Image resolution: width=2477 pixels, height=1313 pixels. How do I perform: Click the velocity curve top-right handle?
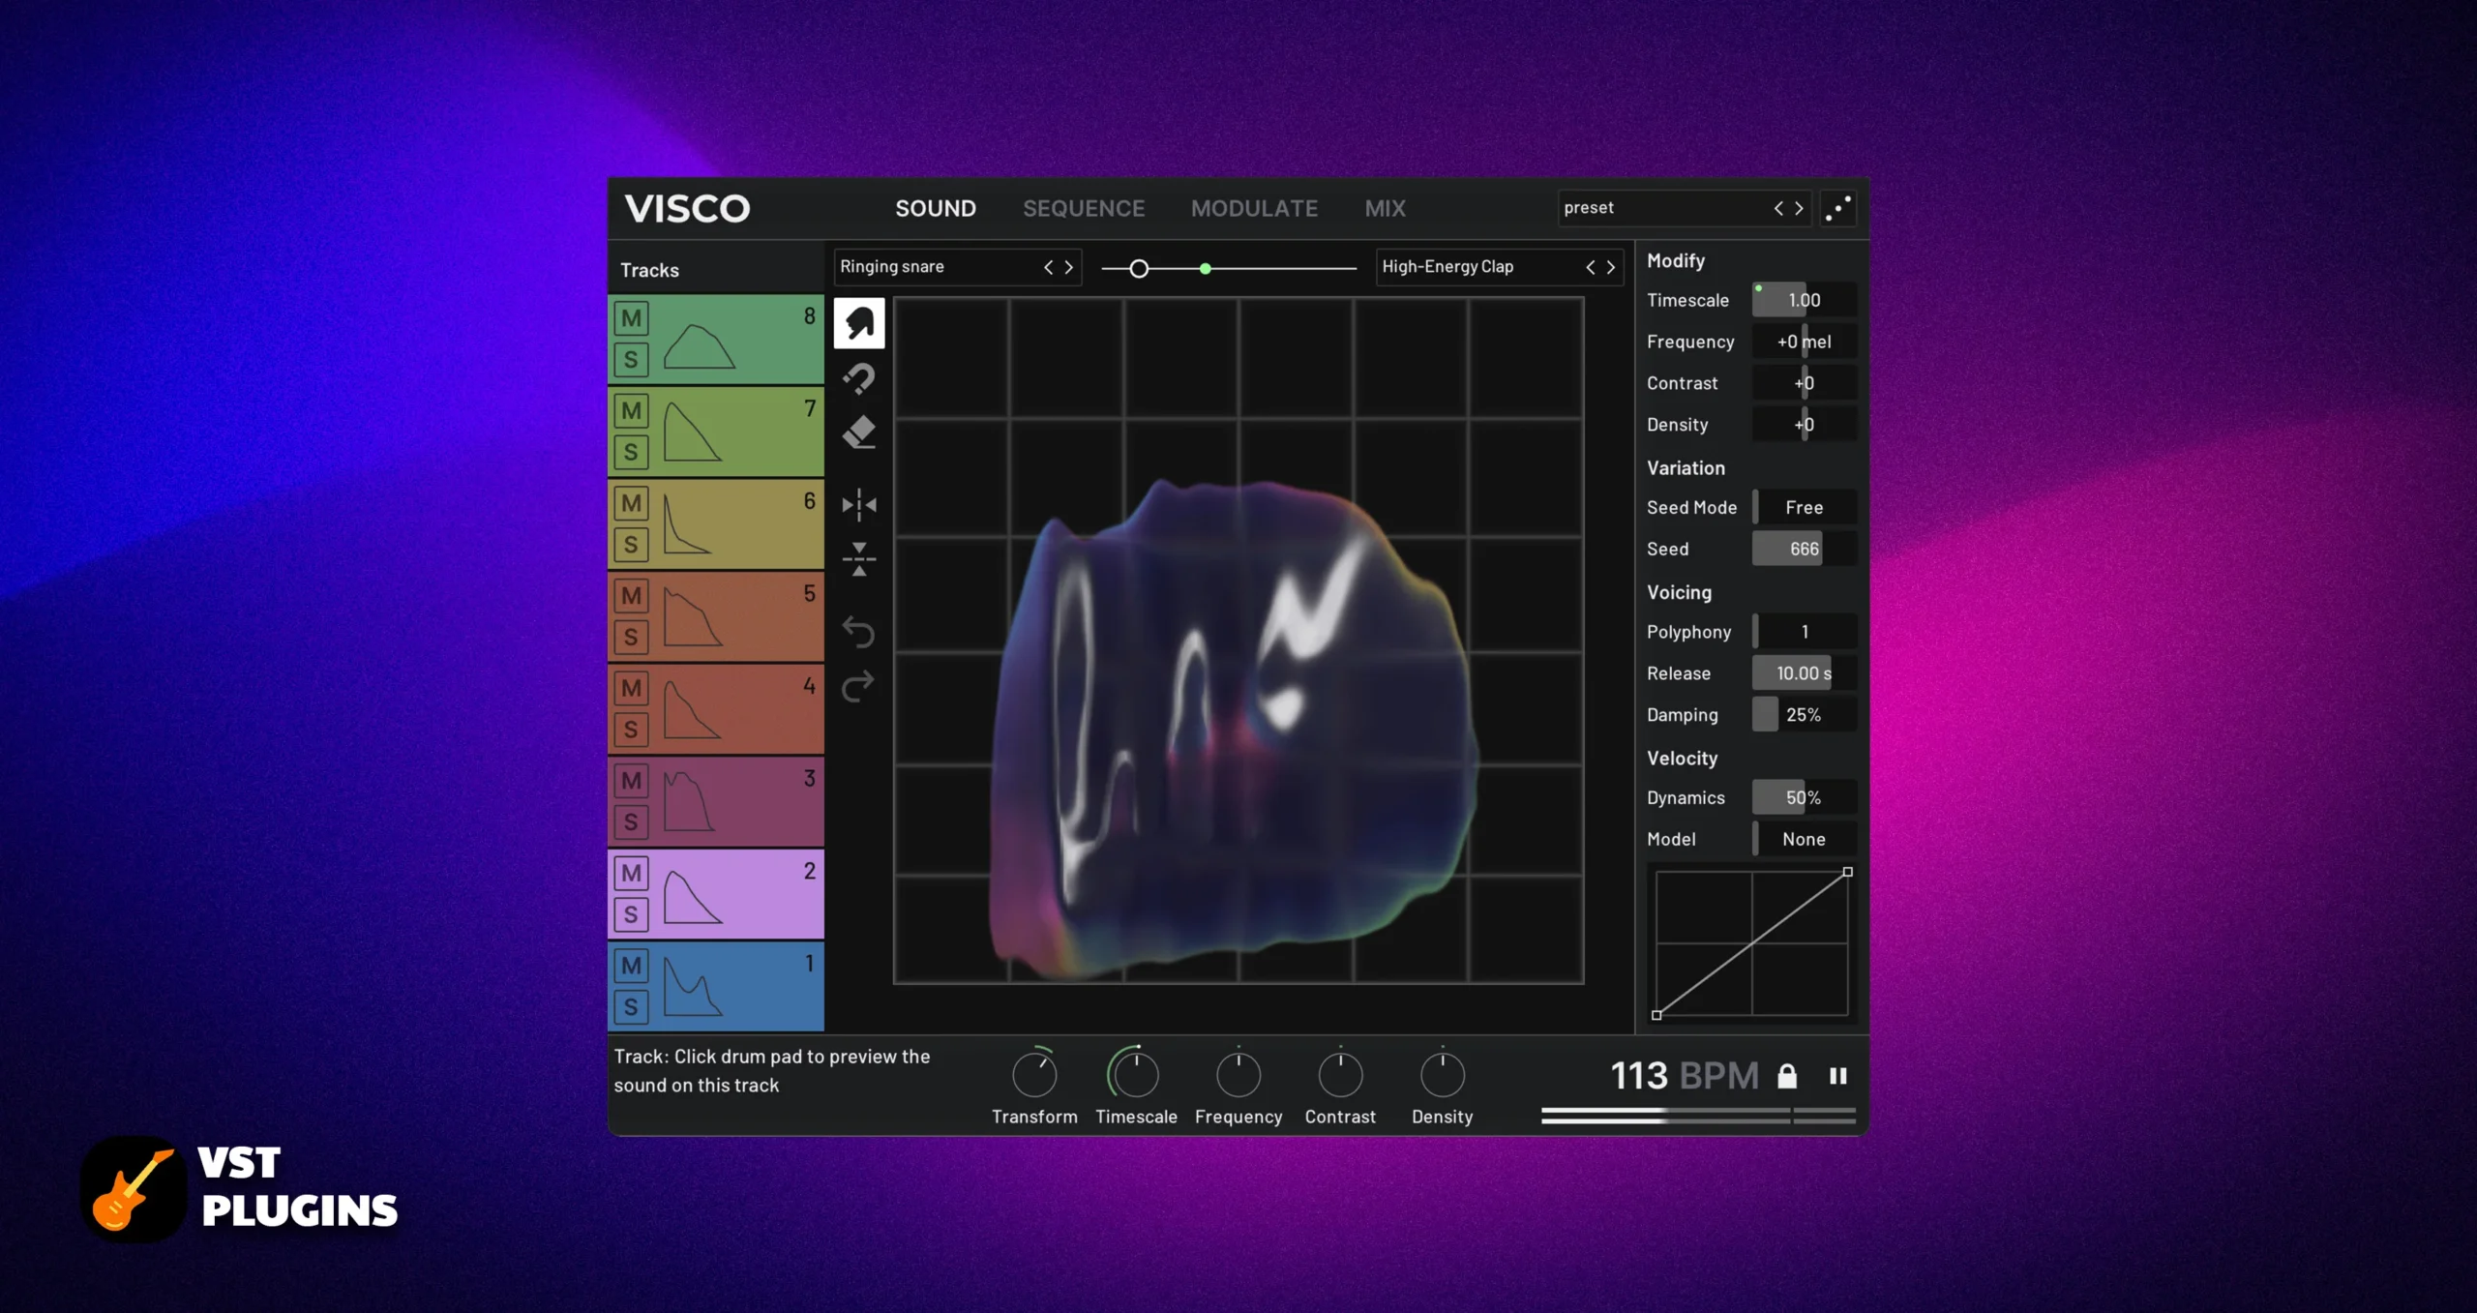point(1847,872)
